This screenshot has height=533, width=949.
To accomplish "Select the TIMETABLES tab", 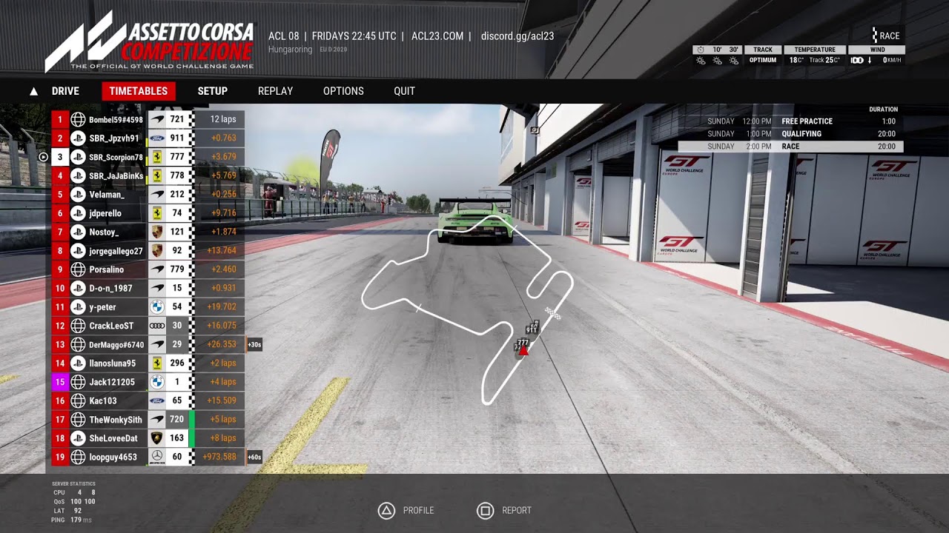I will click(x=139, y=91).
